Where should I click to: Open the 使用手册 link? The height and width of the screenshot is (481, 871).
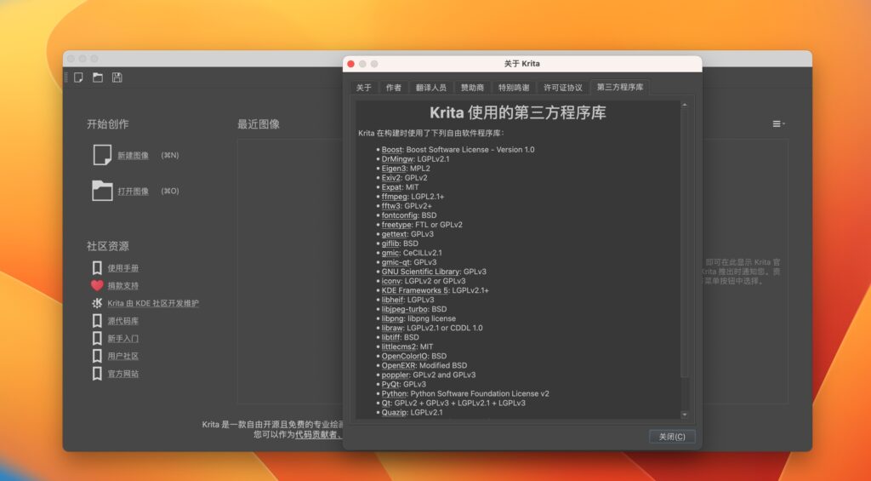tap(122, 268)
